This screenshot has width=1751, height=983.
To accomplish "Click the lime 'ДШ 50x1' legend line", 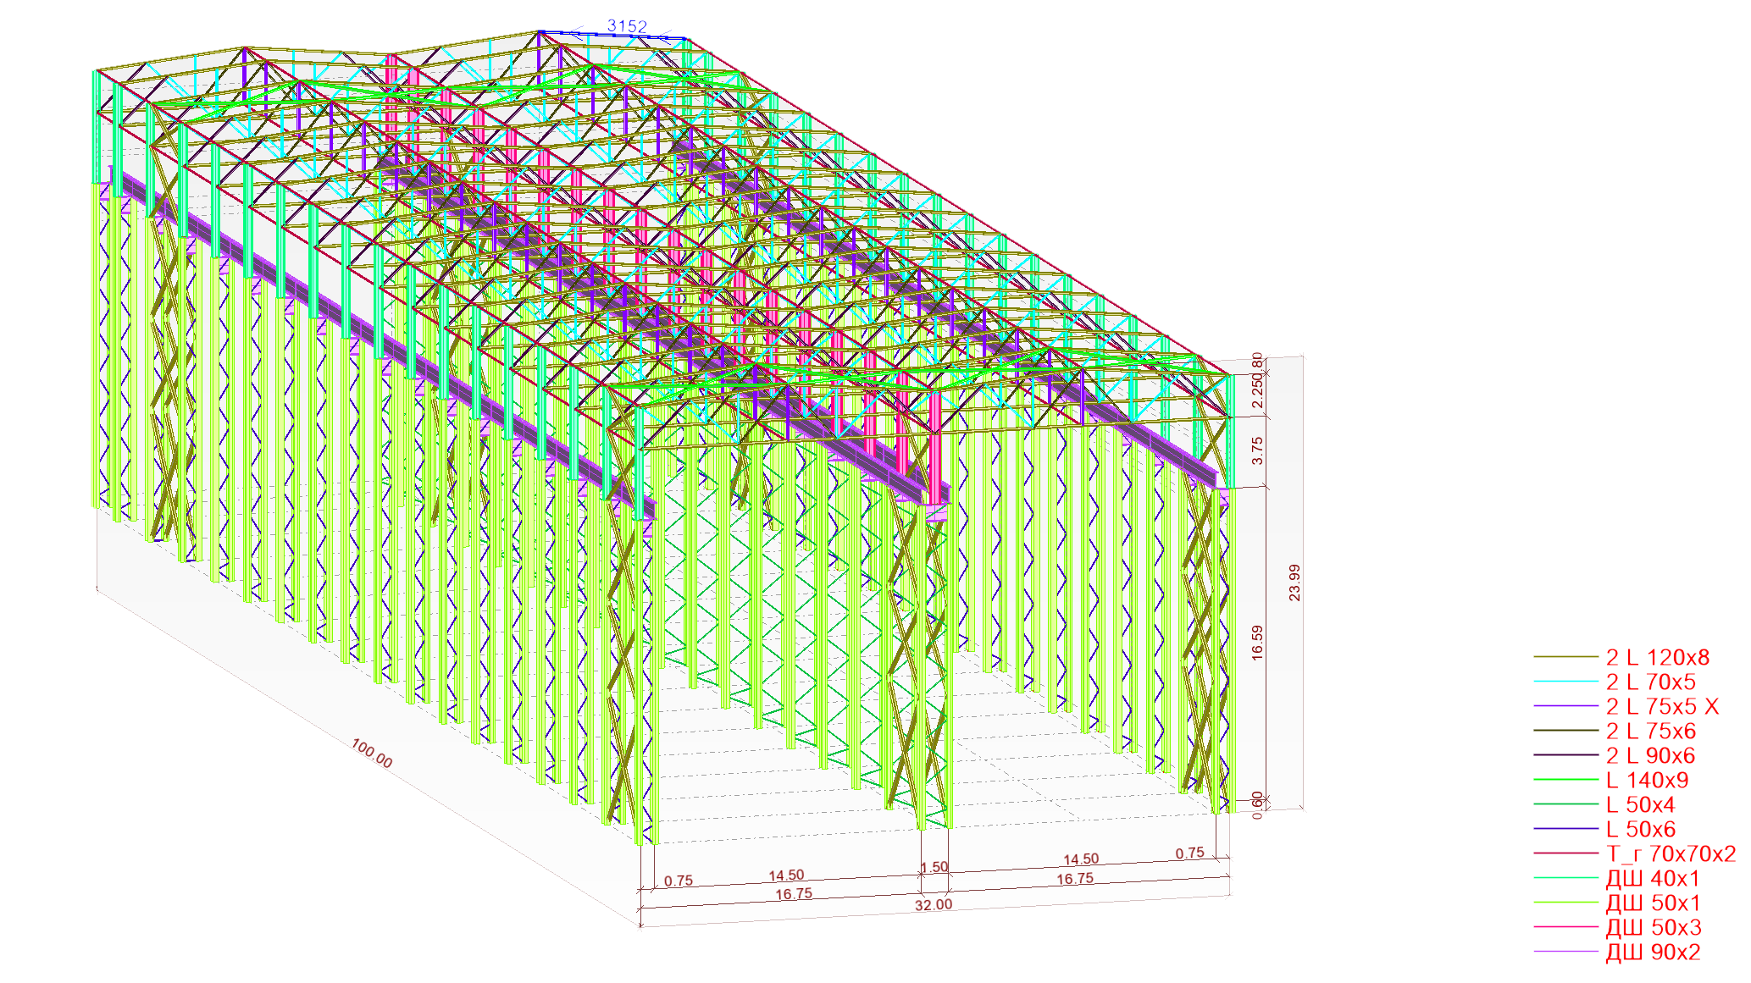I will tap(1565, 903).
